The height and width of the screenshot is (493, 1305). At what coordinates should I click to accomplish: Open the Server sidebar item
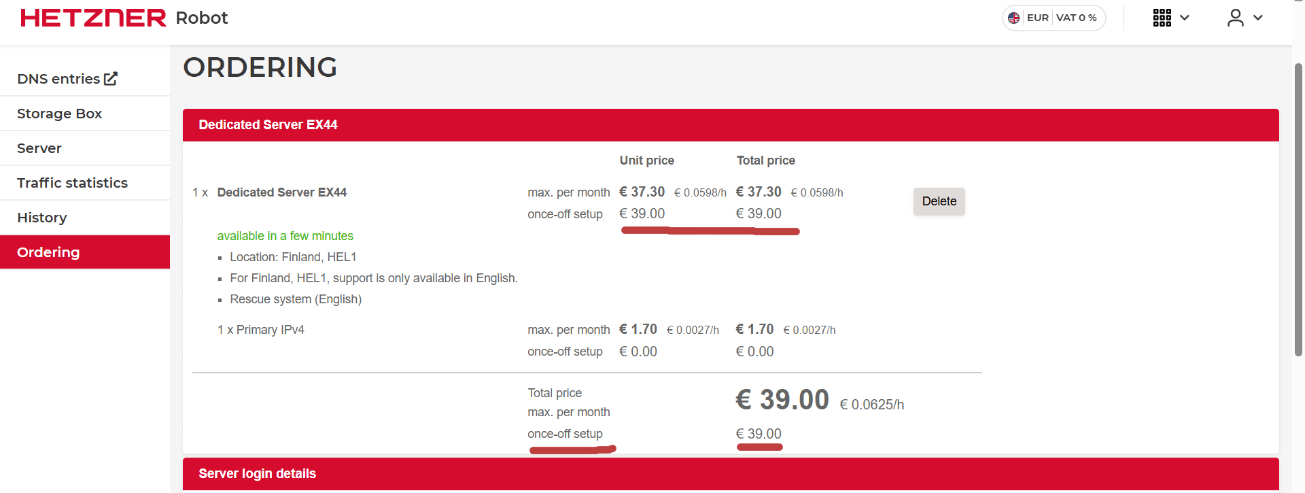click(x=39, y=148)
